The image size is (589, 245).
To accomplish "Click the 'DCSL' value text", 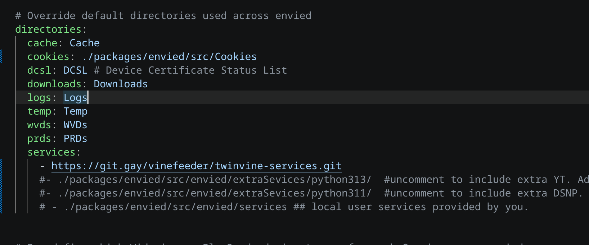I will pos(75,70).
